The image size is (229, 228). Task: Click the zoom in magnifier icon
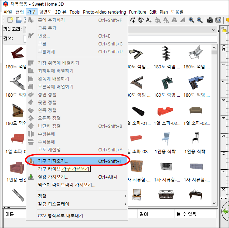pyautogui.click(x=191, y=20)
